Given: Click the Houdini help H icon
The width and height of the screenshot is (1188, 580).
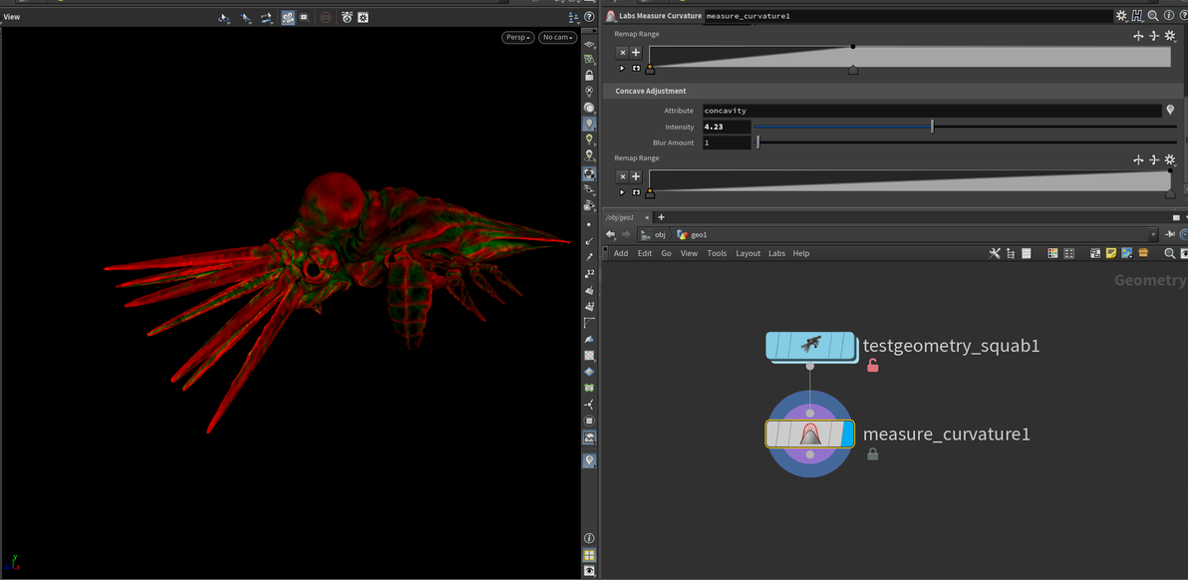Looking at the screenshot, I should tap(1137, 16).
